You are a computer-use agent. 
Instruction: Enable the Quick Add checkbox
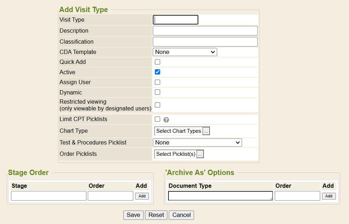[157, 62]
